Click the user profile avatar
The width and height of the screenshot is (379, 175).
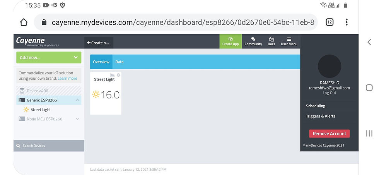[x=329, y=66]
